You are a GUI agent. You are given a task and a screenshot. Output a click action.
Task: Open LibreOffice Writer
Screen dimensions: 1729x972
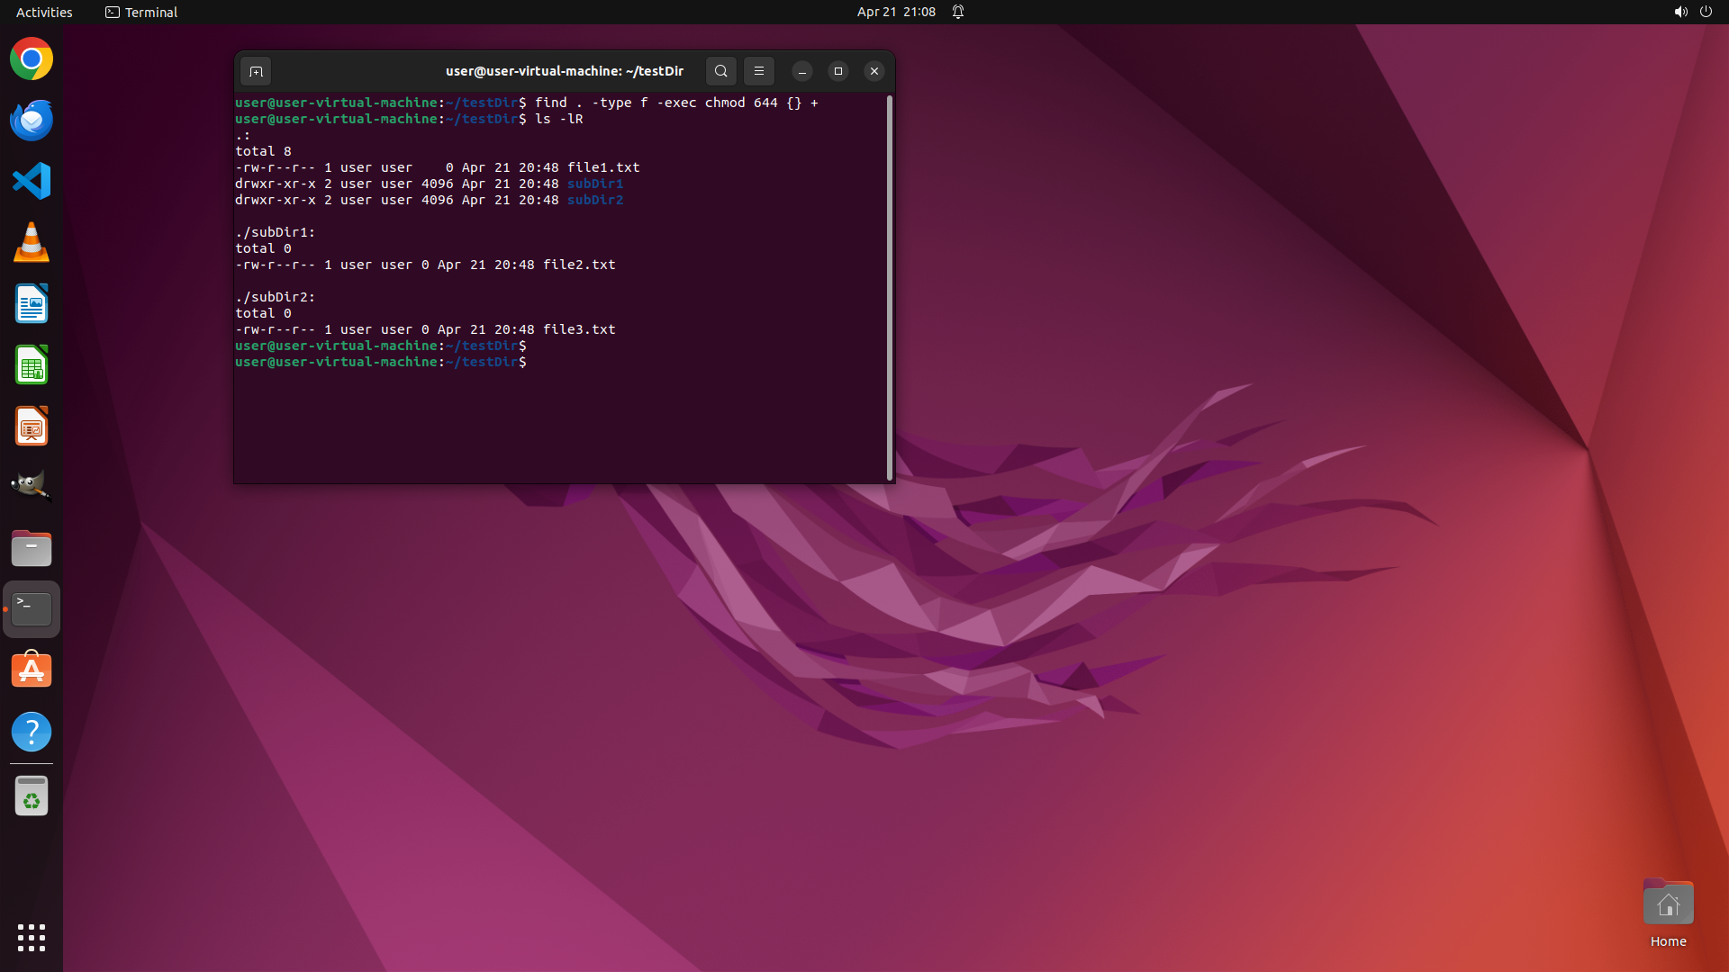pos(32,304)
